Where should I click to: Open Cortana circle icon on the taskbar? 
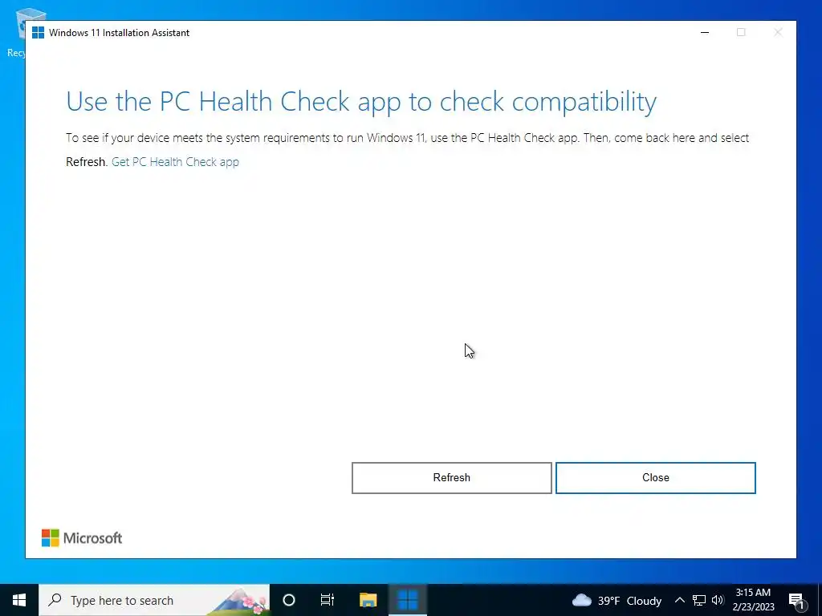[x=289, y=600]
